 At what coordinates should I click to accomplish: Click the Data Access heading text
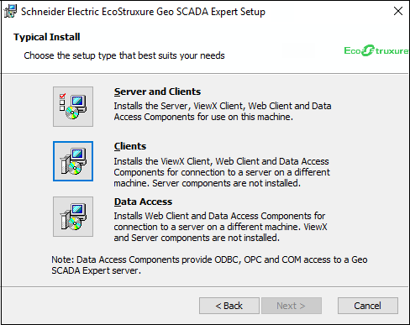[143, 202]
